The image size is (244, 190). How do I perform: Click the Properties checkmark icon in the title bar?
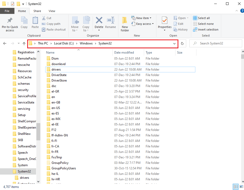[x=13, y=4]
